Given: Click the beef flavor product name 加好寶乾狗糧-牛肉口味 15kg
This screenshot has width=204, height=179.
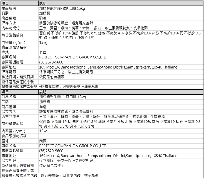Looking at the screenshot, I should [x=63, y=97].
